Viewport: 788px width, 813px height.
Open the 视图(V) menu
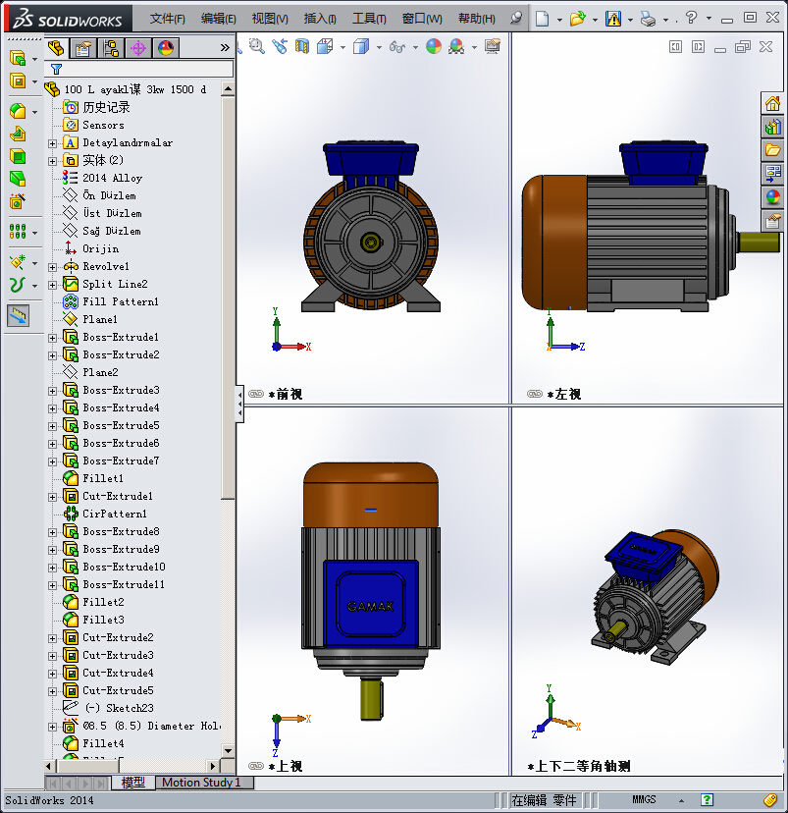270,19
